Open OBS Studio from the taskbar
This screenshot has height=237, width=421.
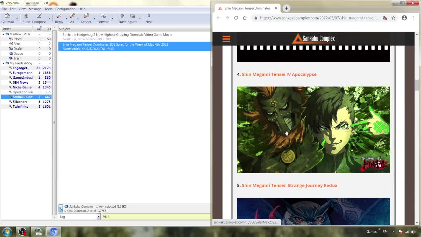point(22,232)
